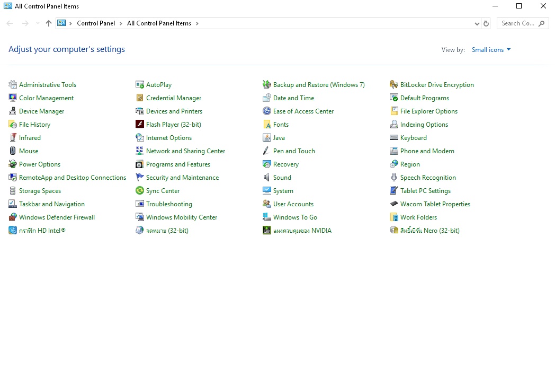
Task: Expand the All Control Panel Items chevron
Action: coord(197,23)
